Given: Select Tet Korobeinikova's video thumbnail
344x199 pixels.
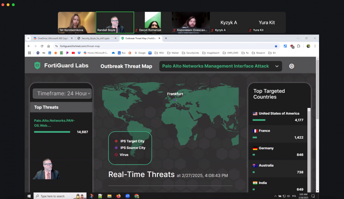Looking at the screenshot, I should tap(77, 23).
